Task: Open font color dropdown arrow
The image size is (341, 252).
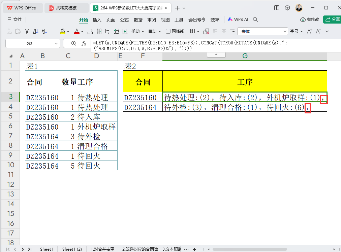Action: tap(82, 32)
